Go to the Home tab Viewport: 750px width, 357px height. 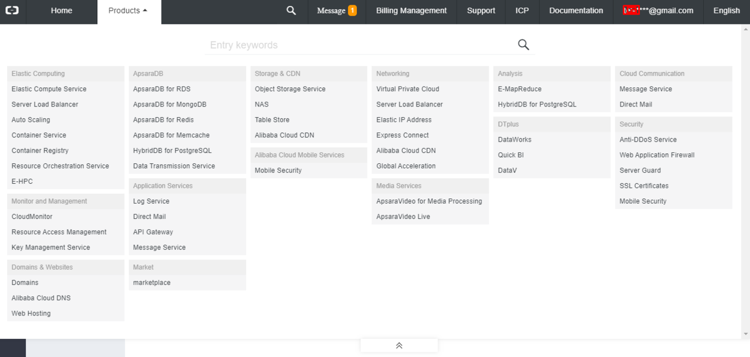[62, 11]
